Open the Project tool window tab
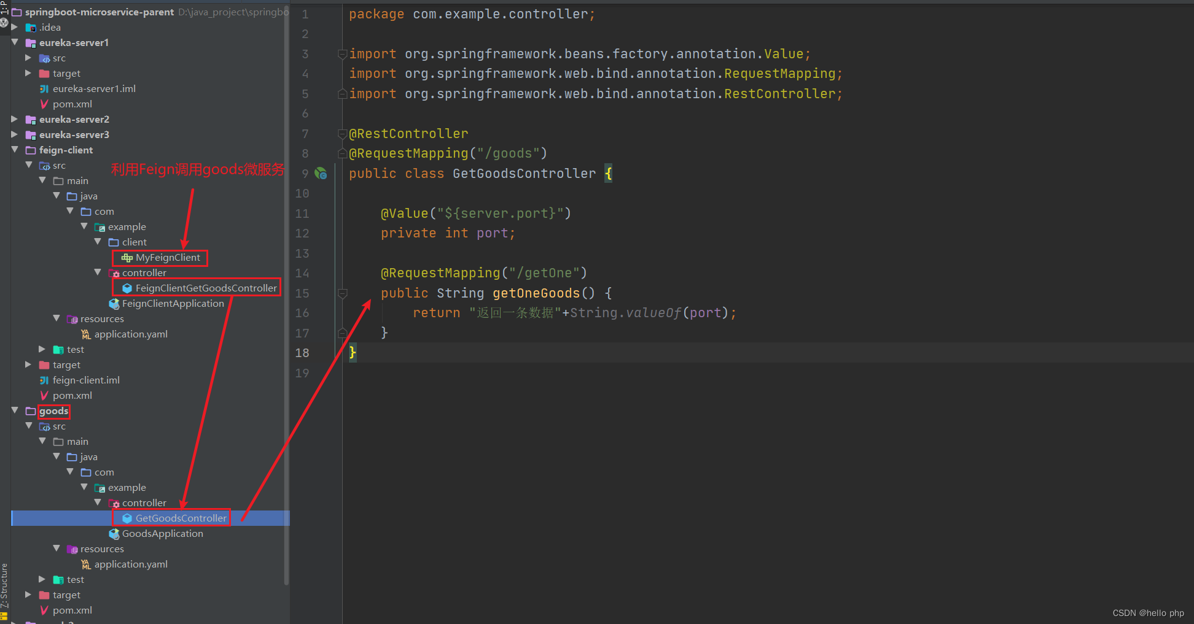Screen dimensions: 1194x624 coord(4,7)
